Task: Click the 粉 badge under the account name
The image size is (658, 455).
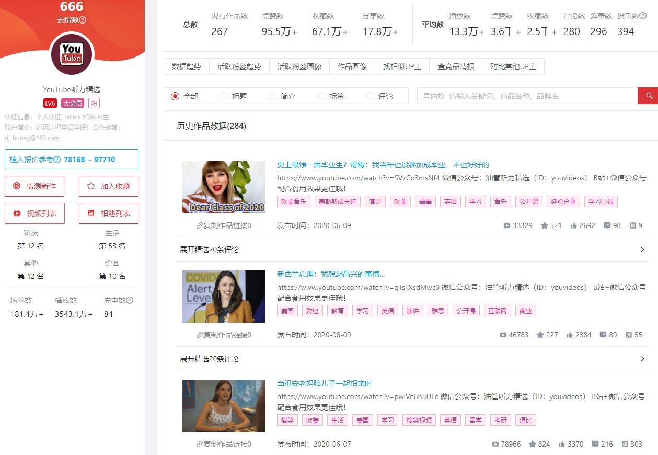Action: pyautogui.click(x=94, y=103)
